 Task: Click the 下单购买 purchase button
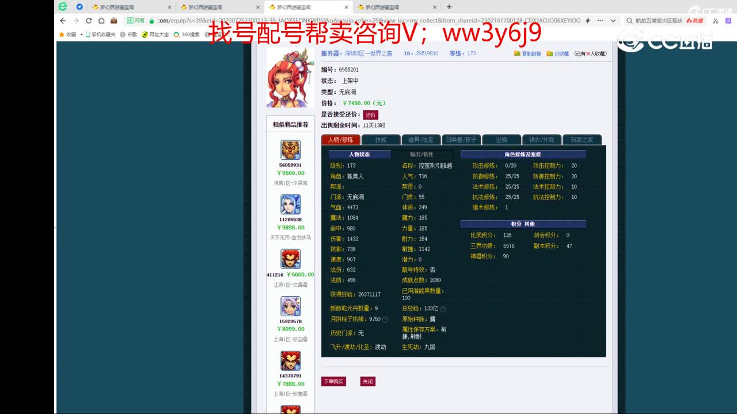(334, 381)
